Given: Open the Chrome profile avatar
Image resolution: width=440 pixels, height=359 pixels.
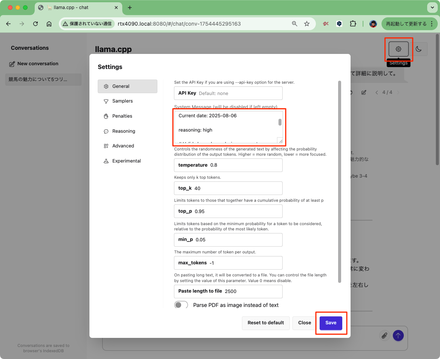Looking at the screenshot, I should [373, 24].
